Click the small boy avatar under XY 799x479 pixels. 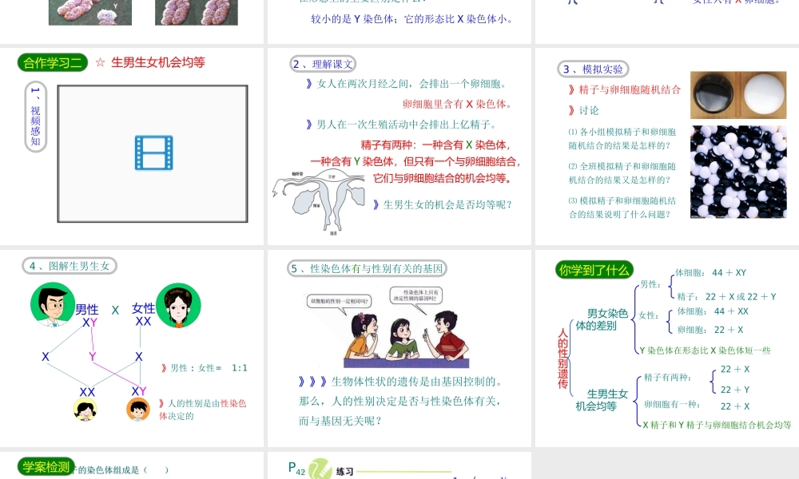[138, 410]
